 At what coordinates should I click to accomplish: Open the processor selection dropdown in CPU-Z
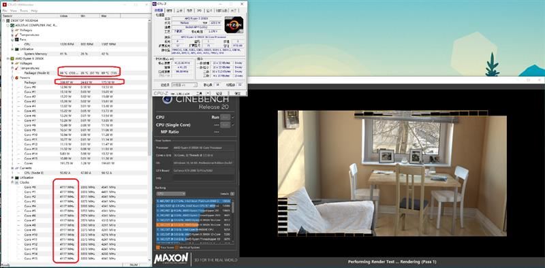pos(184,85)
